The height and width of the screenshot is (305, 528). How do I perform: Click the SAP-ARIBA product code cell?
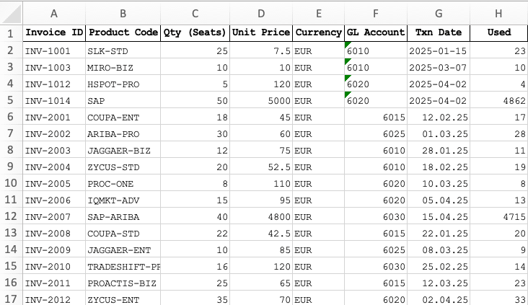(123, 216)
